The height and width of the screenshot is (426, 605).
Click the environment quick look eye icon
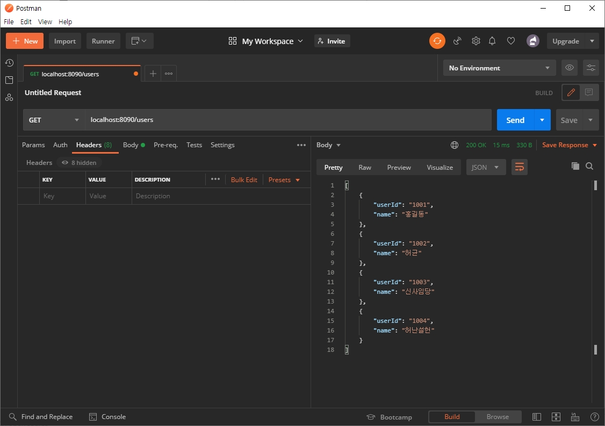tap(569, 68)
